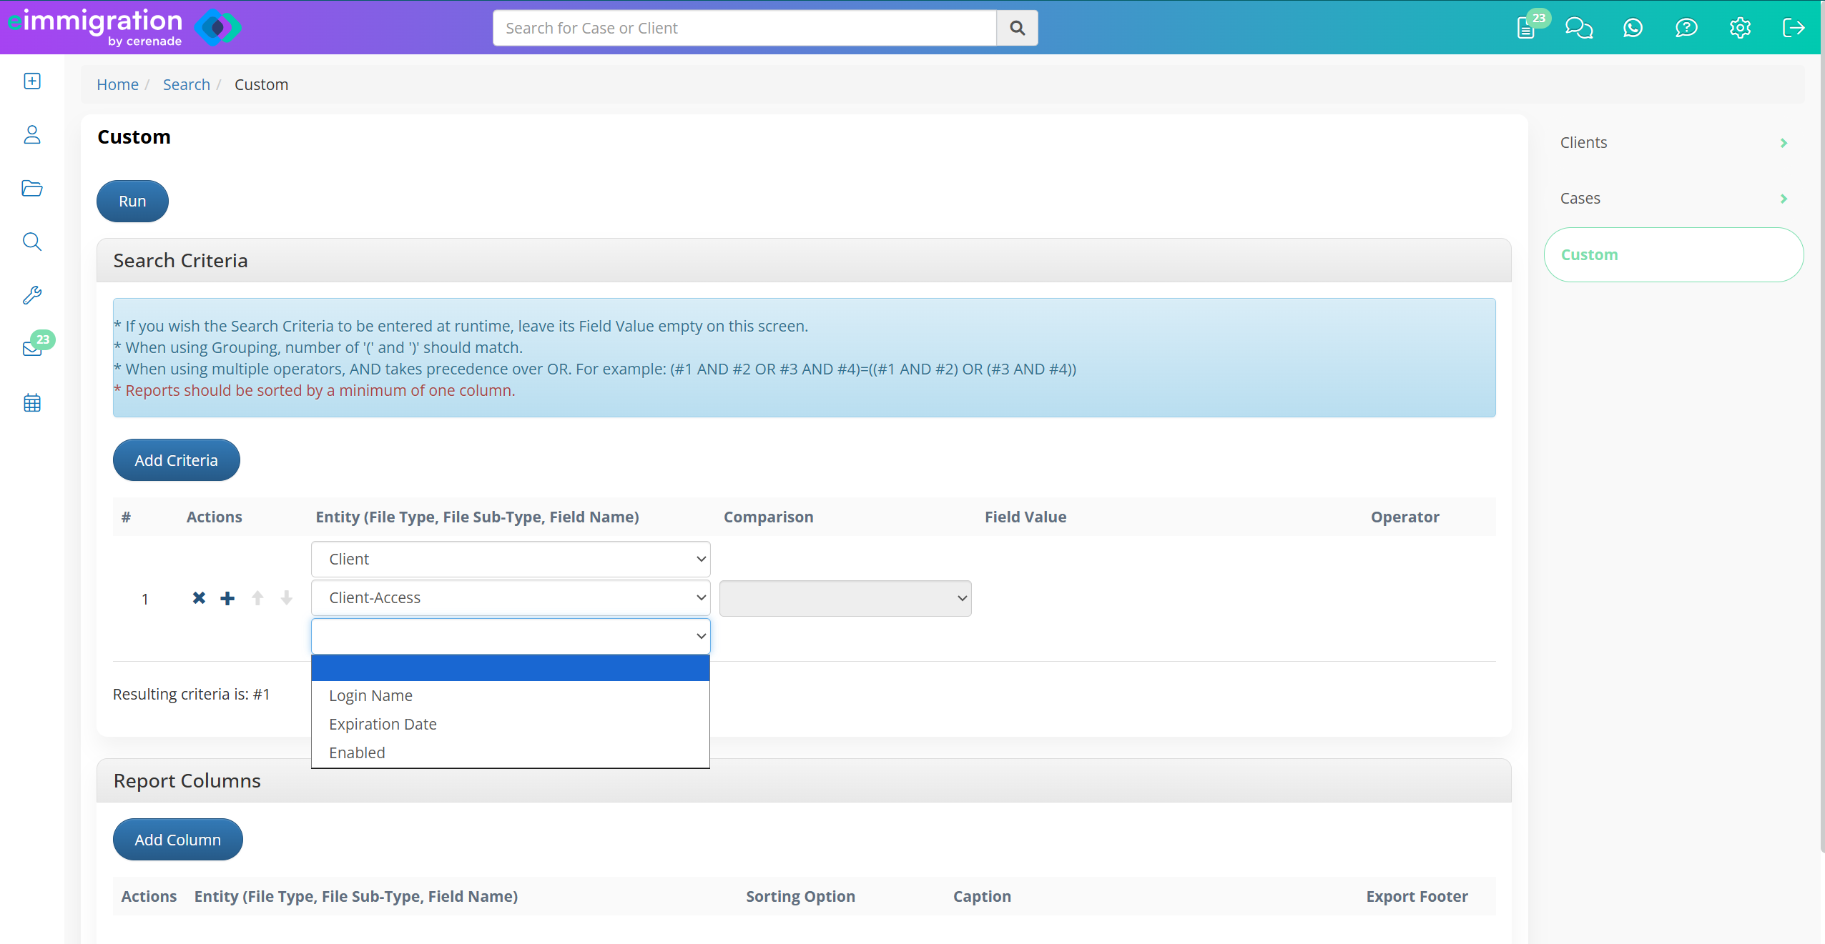Expand the Clients chevron in right panel
Viewport: 1825px width, 944px height.
click(x=1784, y=143)
